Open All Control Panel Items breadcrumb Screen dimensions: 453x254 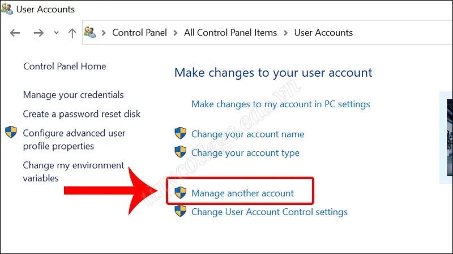pyautogui.click(x=230, y=33)
